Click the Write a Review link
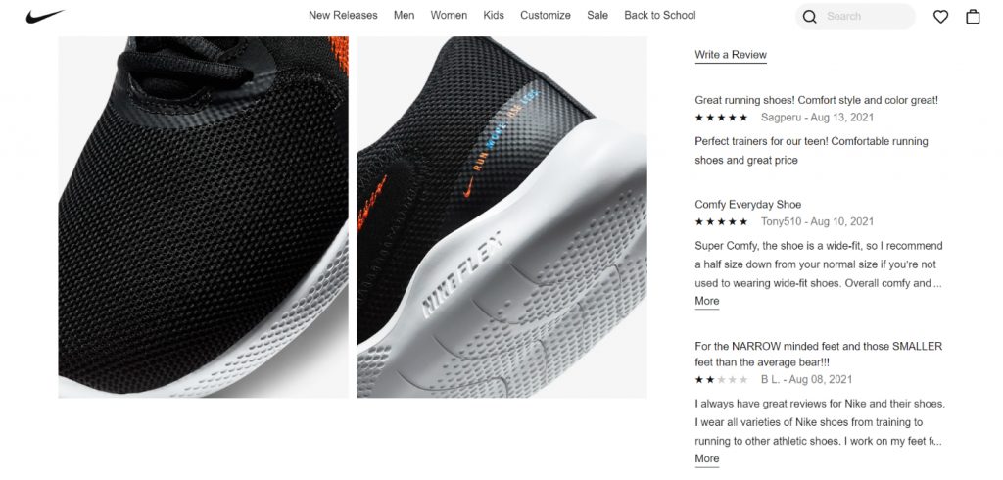Viewport: 1003px width, 480px height. click(x=731, y=55)
